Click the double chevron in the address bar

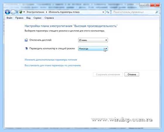pyautogui.click(x=24, y=12)
